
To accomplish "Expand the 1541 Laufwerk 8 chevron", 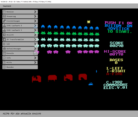I will (35, 26).
